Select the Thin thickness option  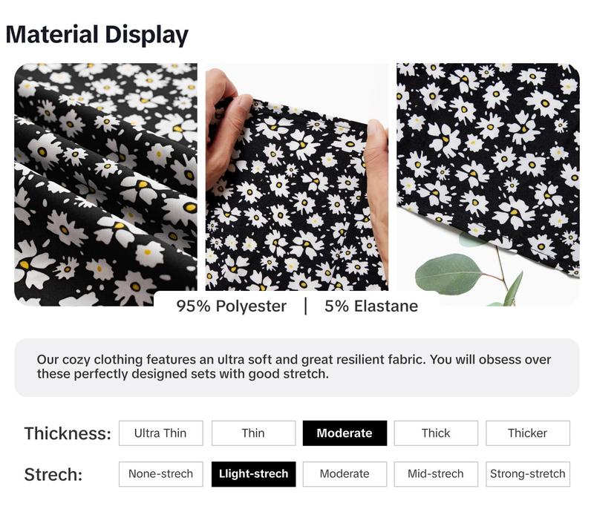pyautogui.click(x=253, y=433)
